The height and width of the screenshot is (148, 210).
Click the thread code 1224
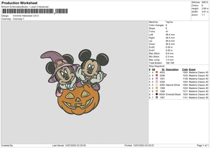[185, 88]
